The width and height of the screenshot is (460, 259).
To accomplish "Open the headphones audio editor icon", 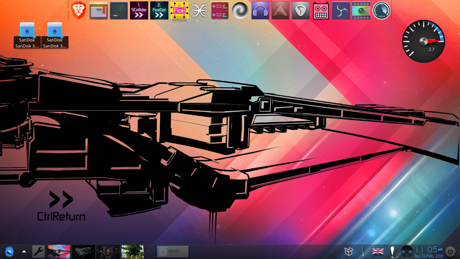I will 260,10.
